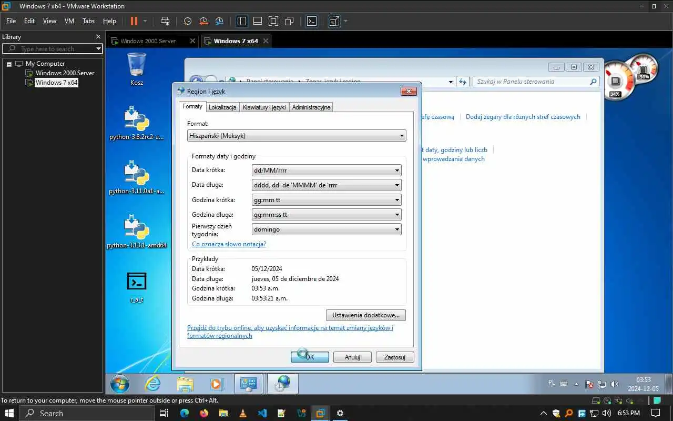Click the Anuluj button
This screenshot has width=673, height=421.
pos(352,357)
